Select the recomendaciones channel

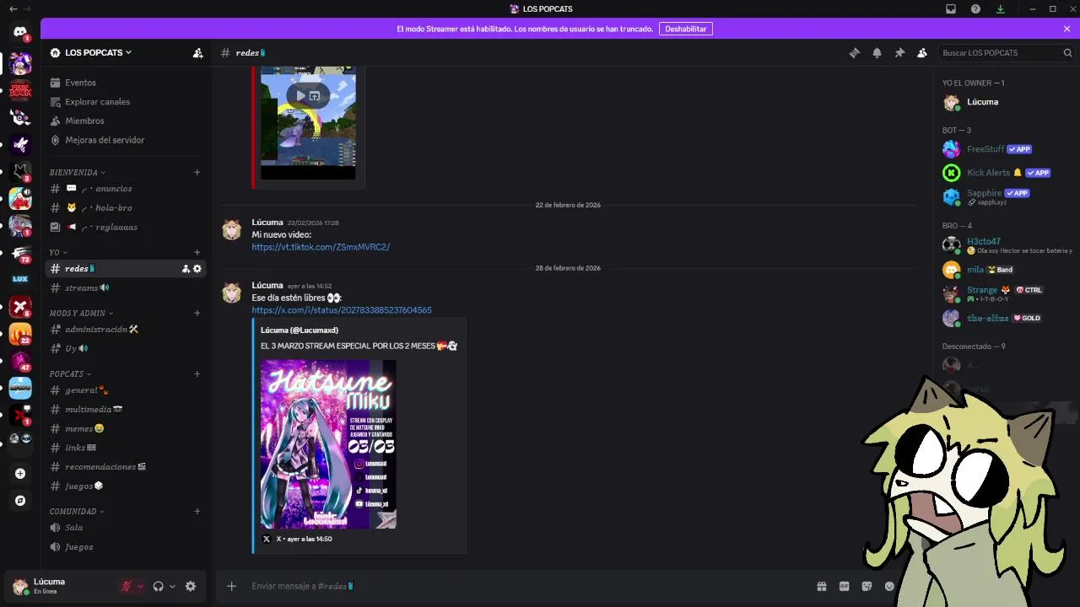pyautogui.click(x=127, y=466)
